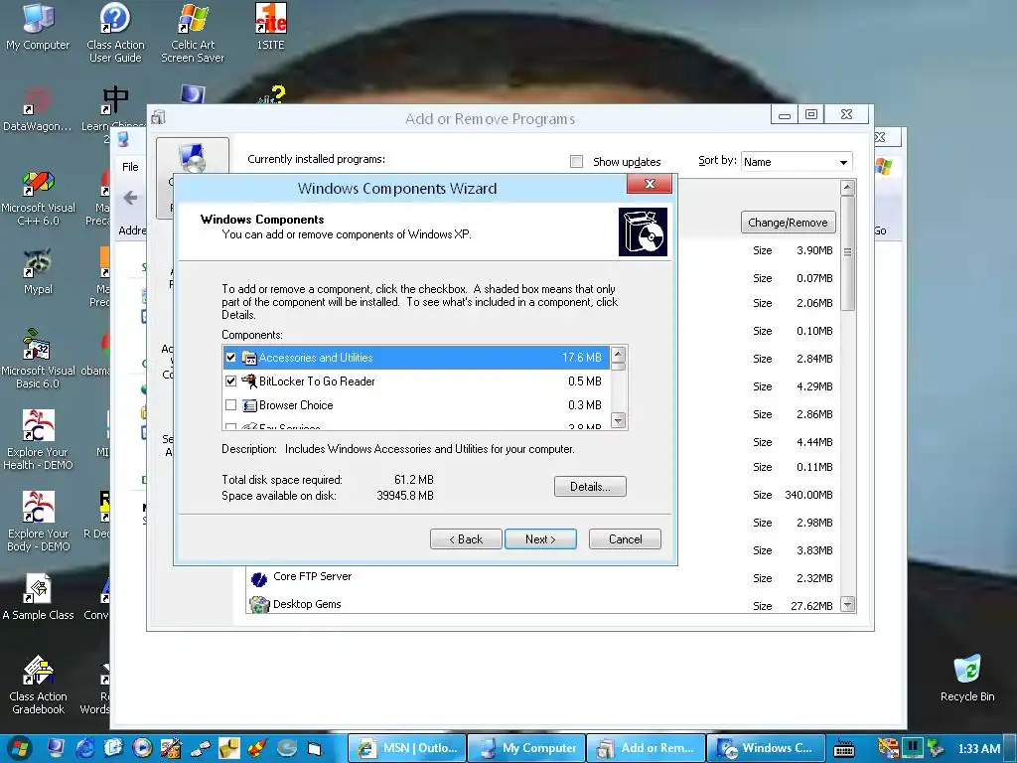Click the taskbar clock showing 1:33 AM
Screen dimensions: 1017x763
pyautogui.click(x=978, y=749)
